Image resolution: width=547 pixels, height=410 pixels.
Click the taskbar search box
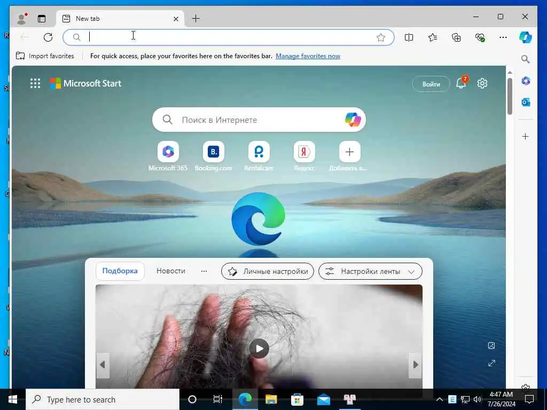(103, 399)
